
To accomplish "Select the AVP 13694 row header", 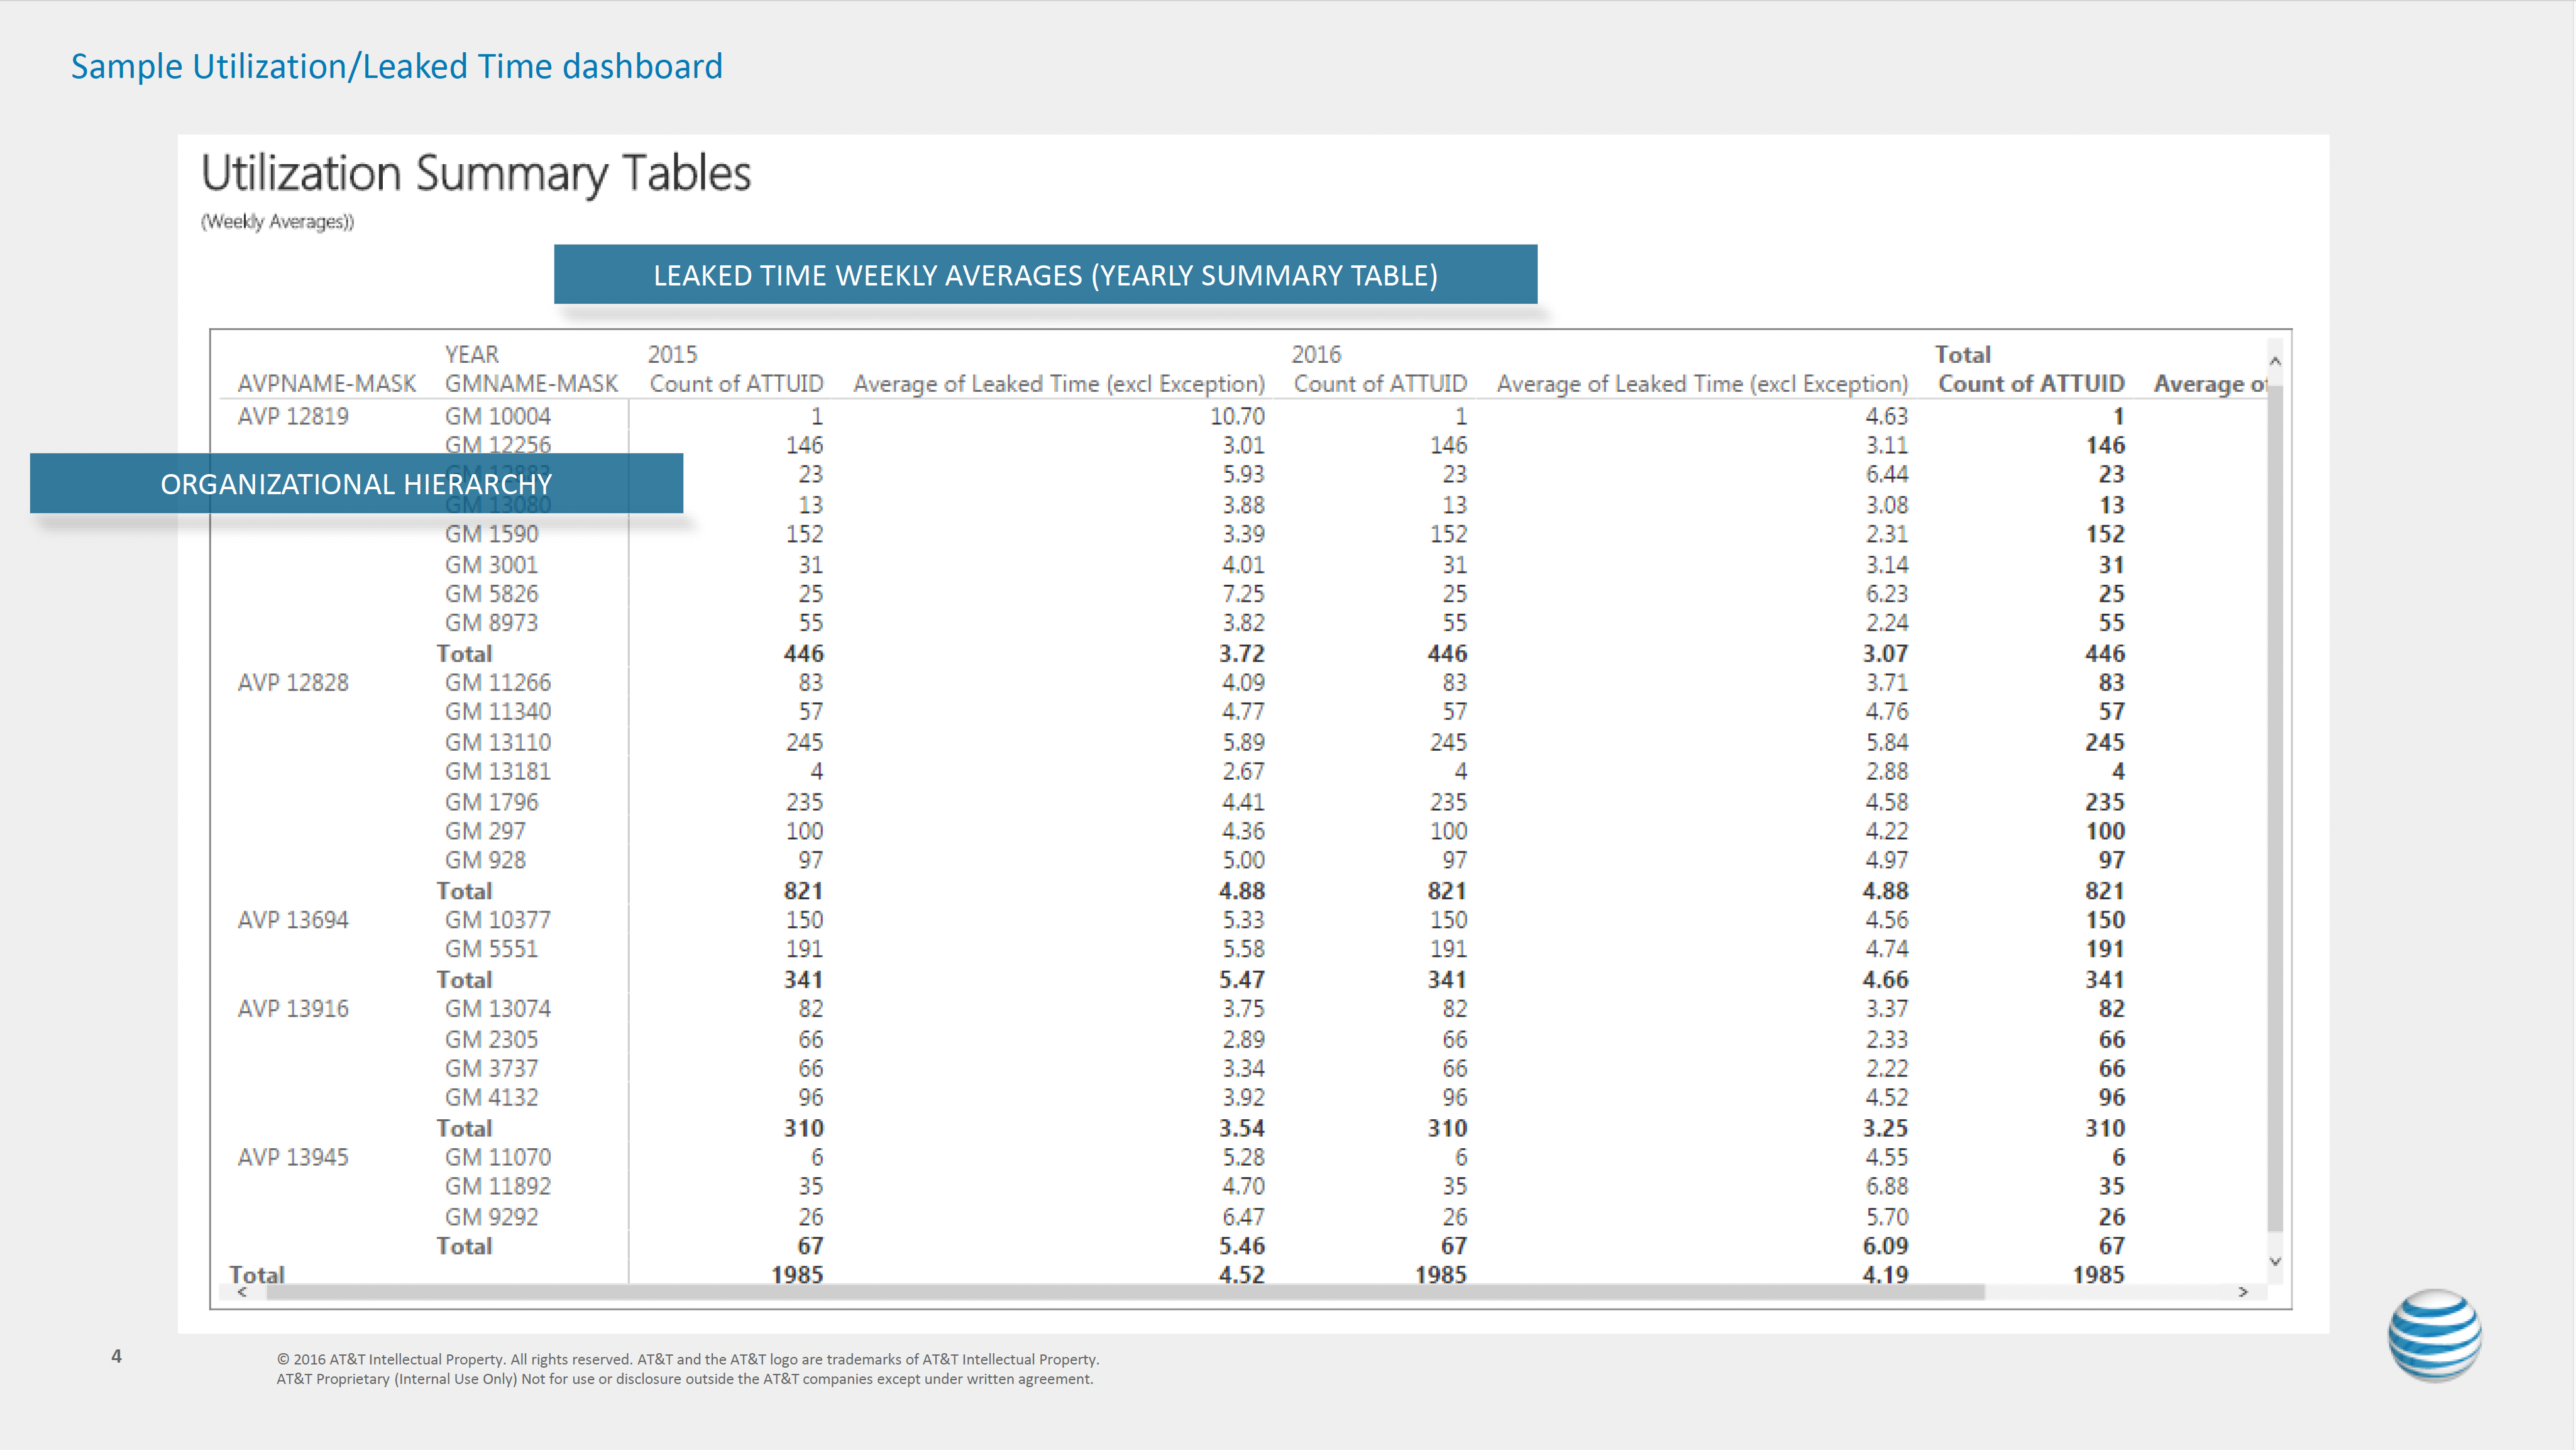I will click(x=293, y=920).
